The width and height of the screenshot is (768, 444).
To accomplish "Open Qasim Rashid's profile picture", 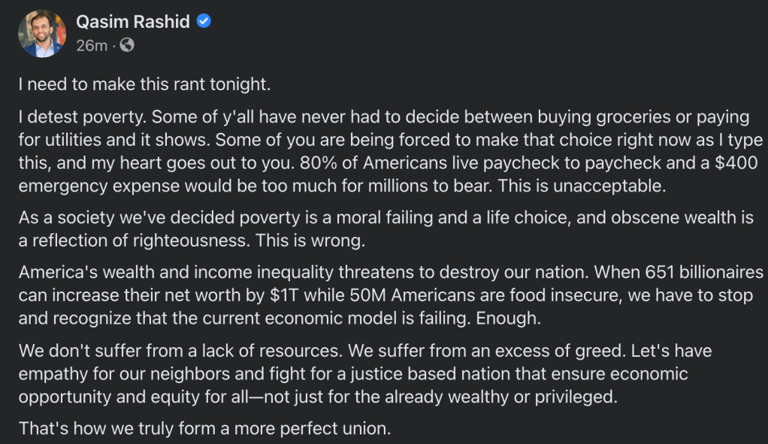I will (44, 34).
